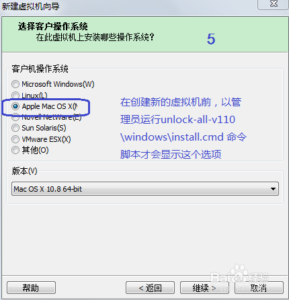Select the Apple Mac OS X radio button
289x300 pixels.
(15, 106)
